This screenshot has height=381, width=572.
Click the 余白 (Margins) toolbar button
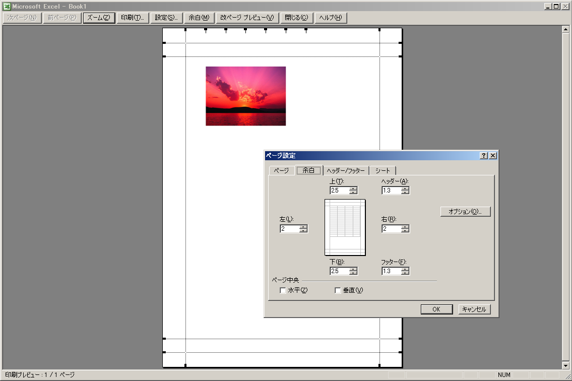[x=199, y=18]
